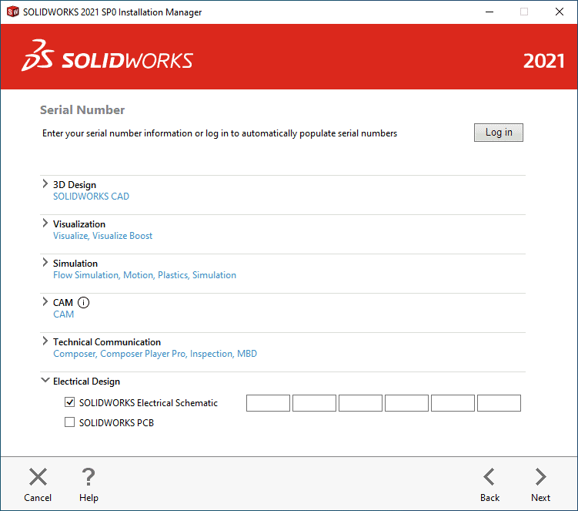This screenshot has height=511, width=578.
Task: Collapse the Electrical Design section
Action: [x=45, y=380]
